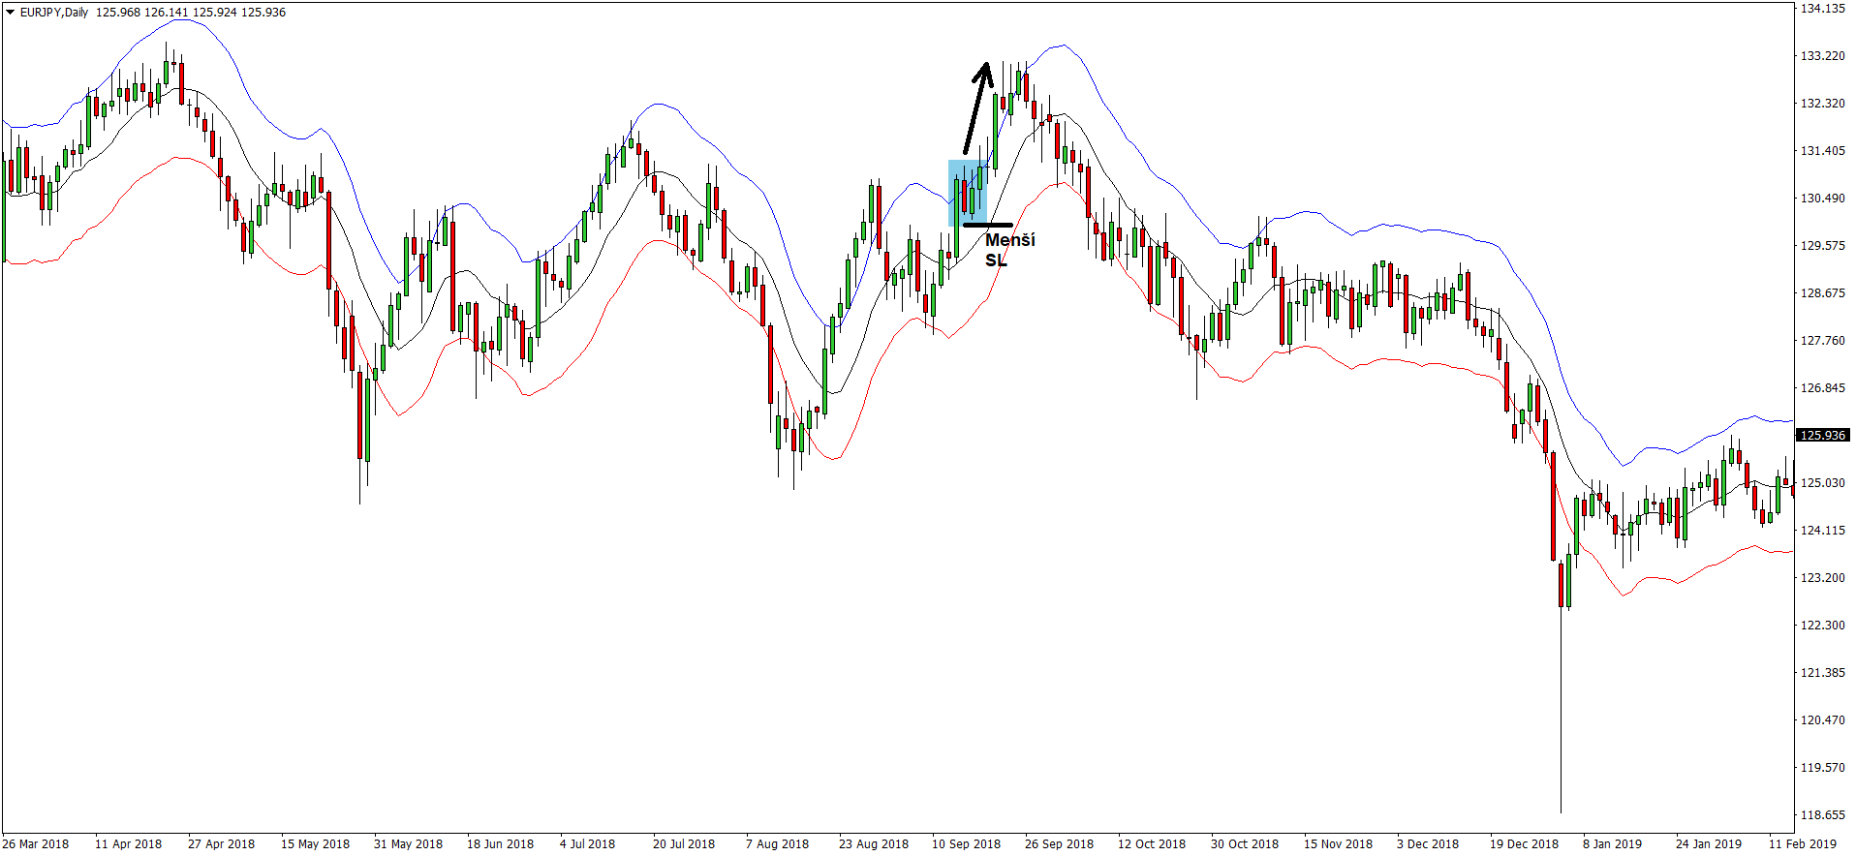The width and height of the screenshot is (1856, 856).
Task: Click the 23 Aug 2018 date label
Action: (873, 844)
